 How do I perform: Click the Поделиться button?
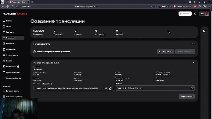(166, 52)
